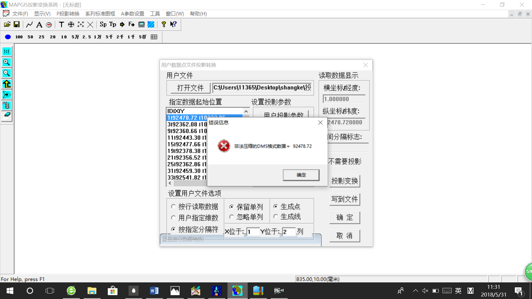
Task: Click the 取 消 button
Action: [x=345, y=236]
